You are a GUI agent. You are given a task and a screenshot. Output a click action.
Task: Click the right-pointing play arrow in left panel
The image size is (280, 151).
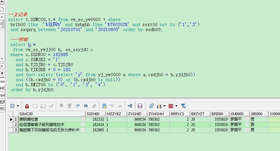[2, 73]
